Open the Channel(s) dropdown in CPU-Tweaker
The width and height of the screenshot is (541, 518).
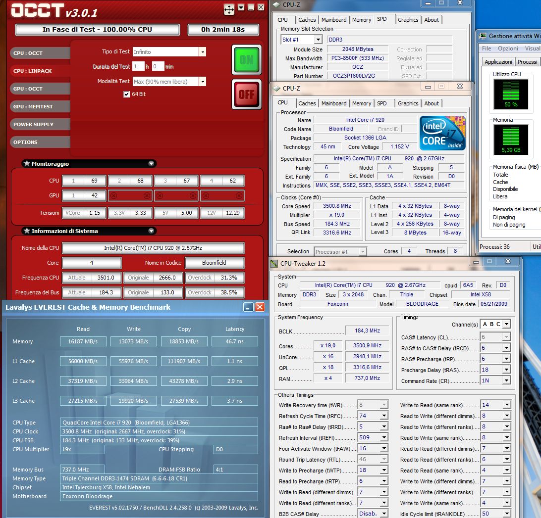coord(506,325)
